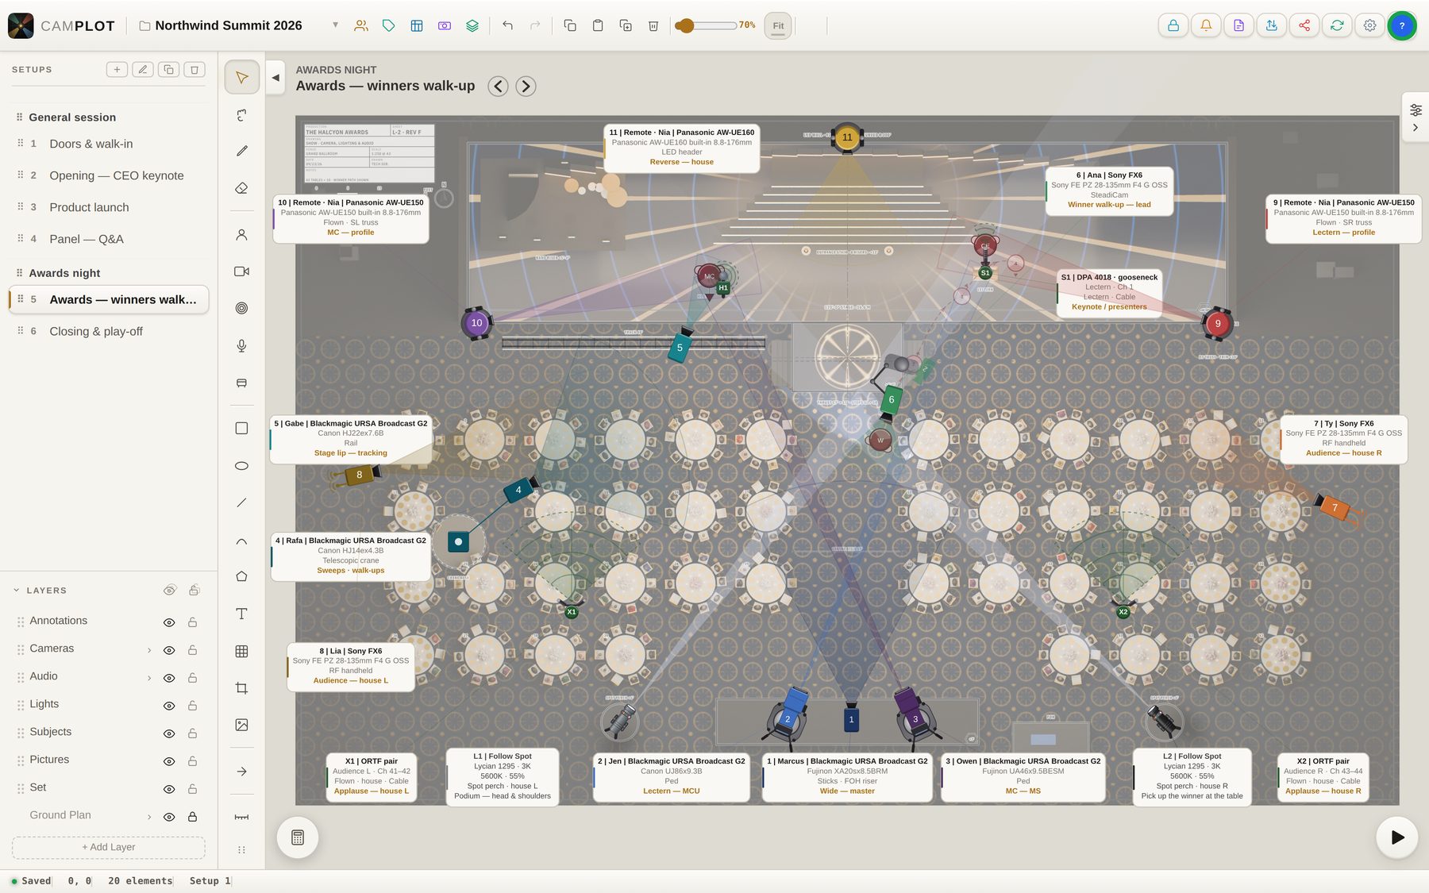Open the project name dropdown arrow

point(335,25)
